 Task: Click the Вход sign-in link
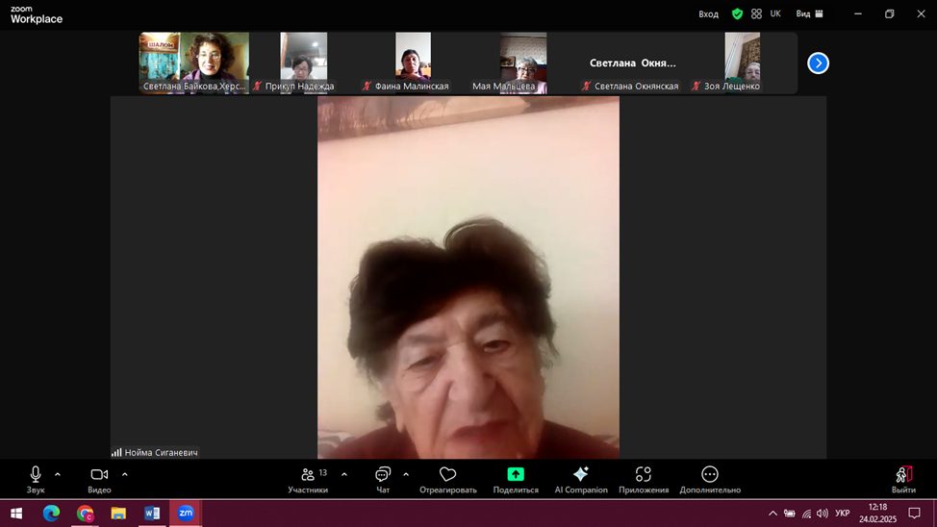tap(708, 14)
